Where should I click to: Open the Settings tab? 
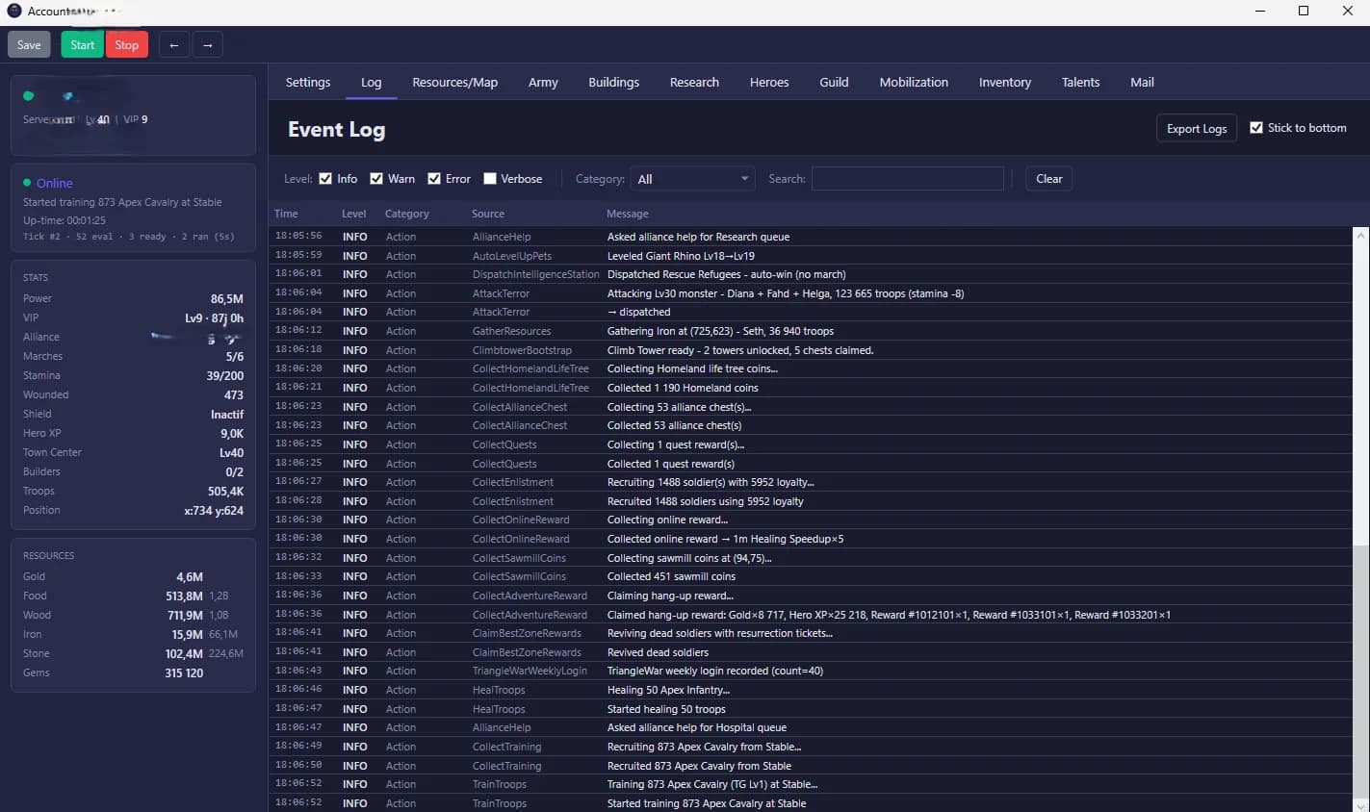[308, 82]
